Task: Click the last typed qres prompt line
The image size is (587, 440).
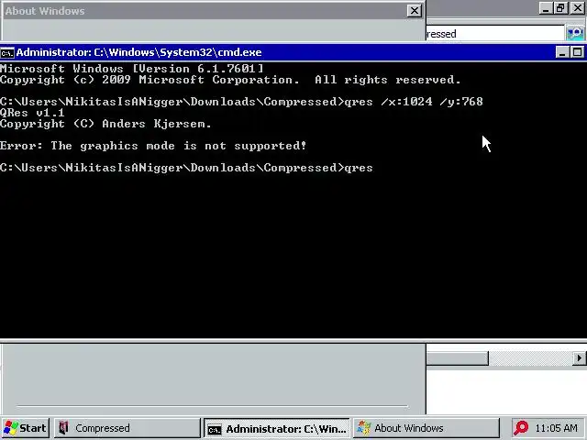Action: click(186, 168)
